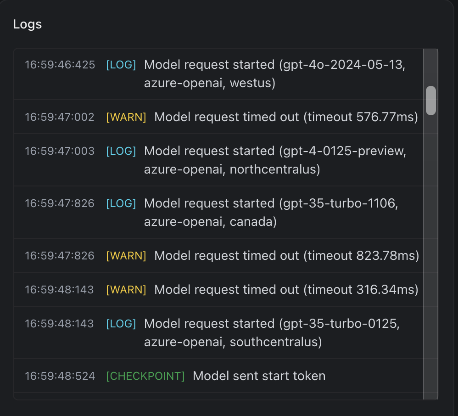Click the timeout 576.77ms warning message text

[x=286, y=117]
